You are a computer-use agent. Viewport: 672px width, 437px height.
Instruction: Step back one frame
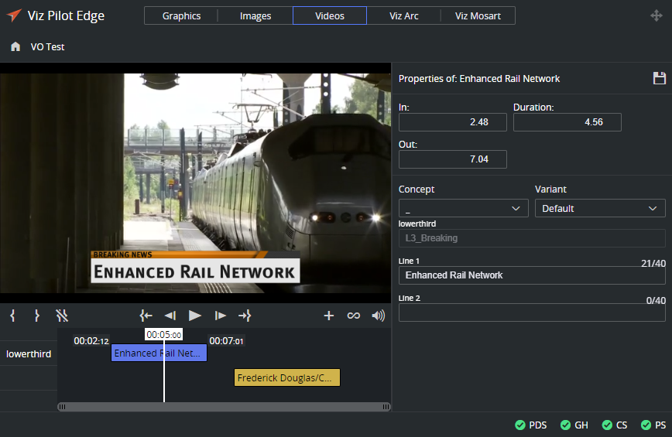click(x=170, y=316)
